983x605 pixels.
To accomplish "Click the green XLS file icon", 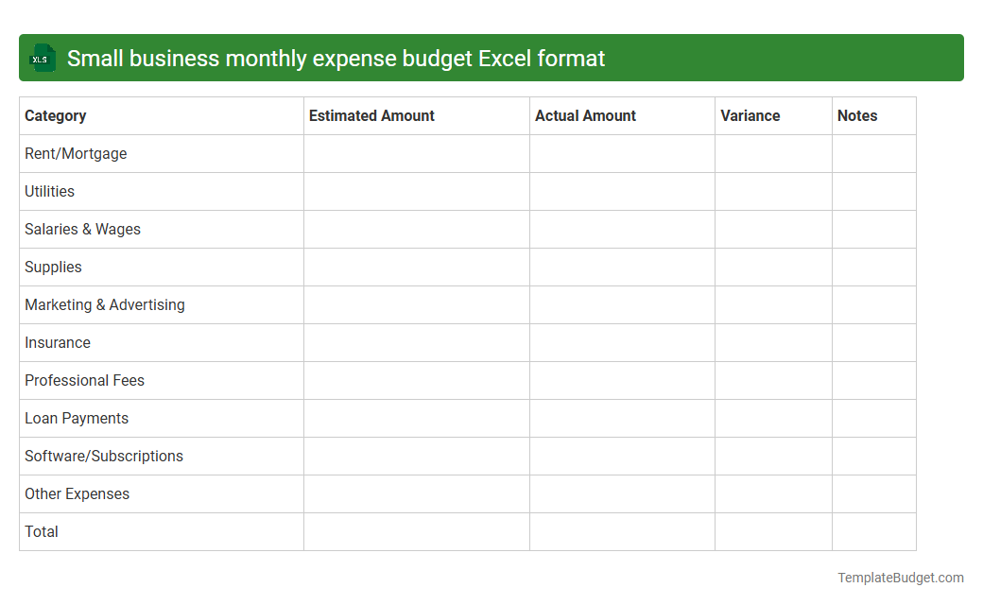I will [42, 58].
